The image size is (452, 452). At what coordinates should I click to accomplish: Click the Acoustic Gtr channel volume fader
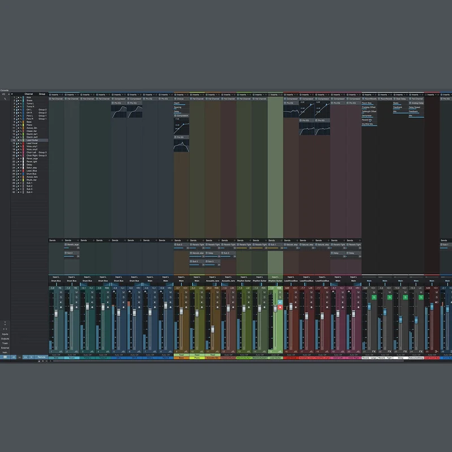tap(213, 329)
